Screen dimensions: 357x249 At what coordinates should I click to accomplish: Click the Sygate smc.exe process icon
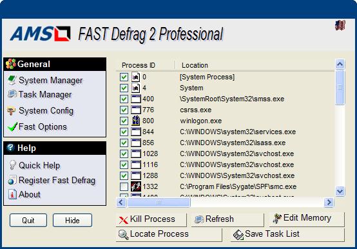136,186
